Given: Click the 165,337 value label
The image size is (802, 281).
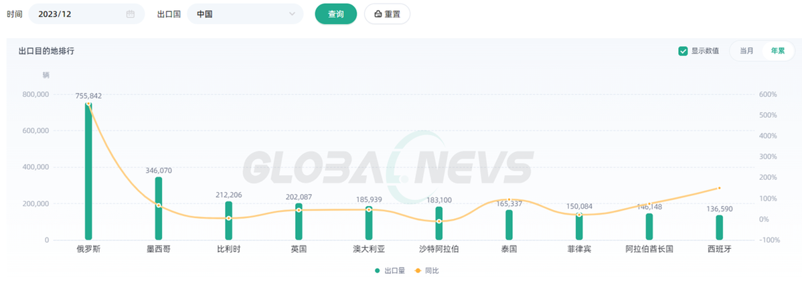Looking at the screenshot, I should tap(509, 204).
